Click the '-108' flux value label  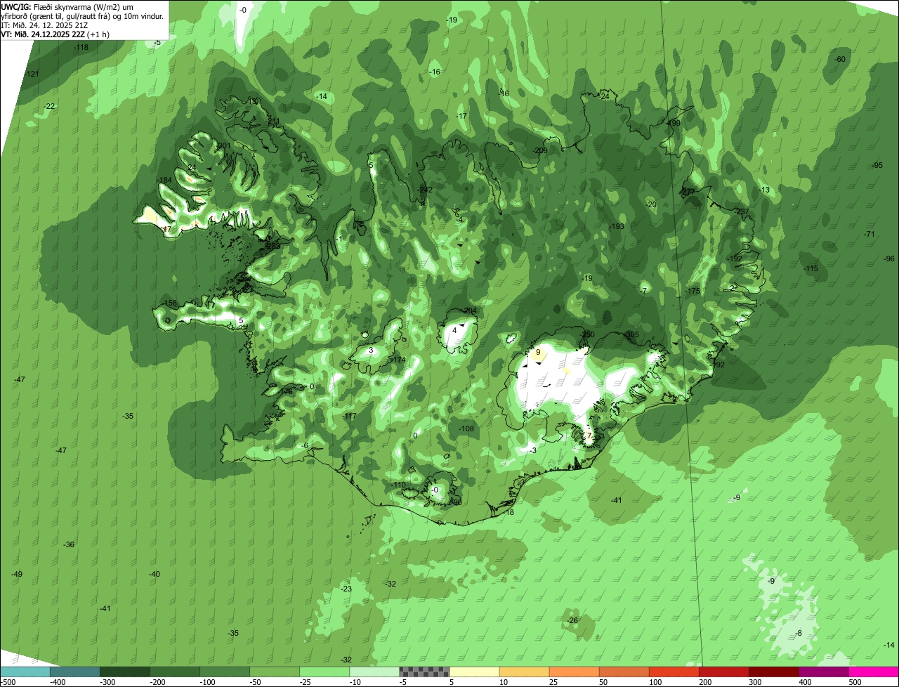click(x=467, y=428)
